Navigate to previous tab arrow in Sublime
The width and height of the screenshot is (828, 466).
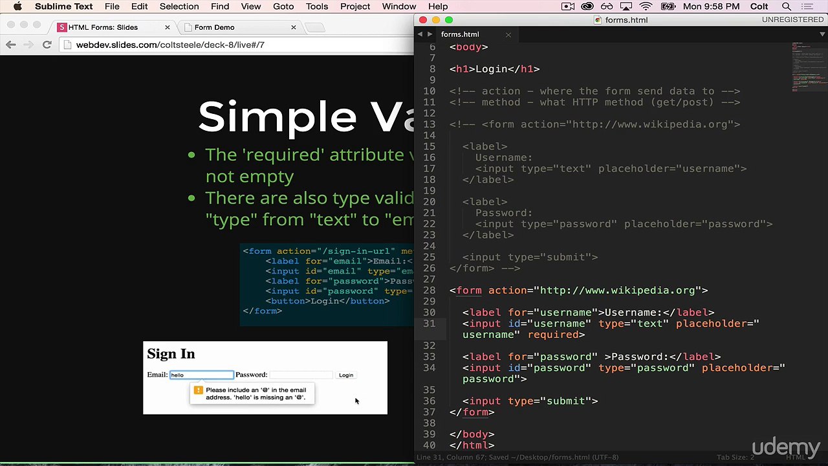tap(420, 34)
